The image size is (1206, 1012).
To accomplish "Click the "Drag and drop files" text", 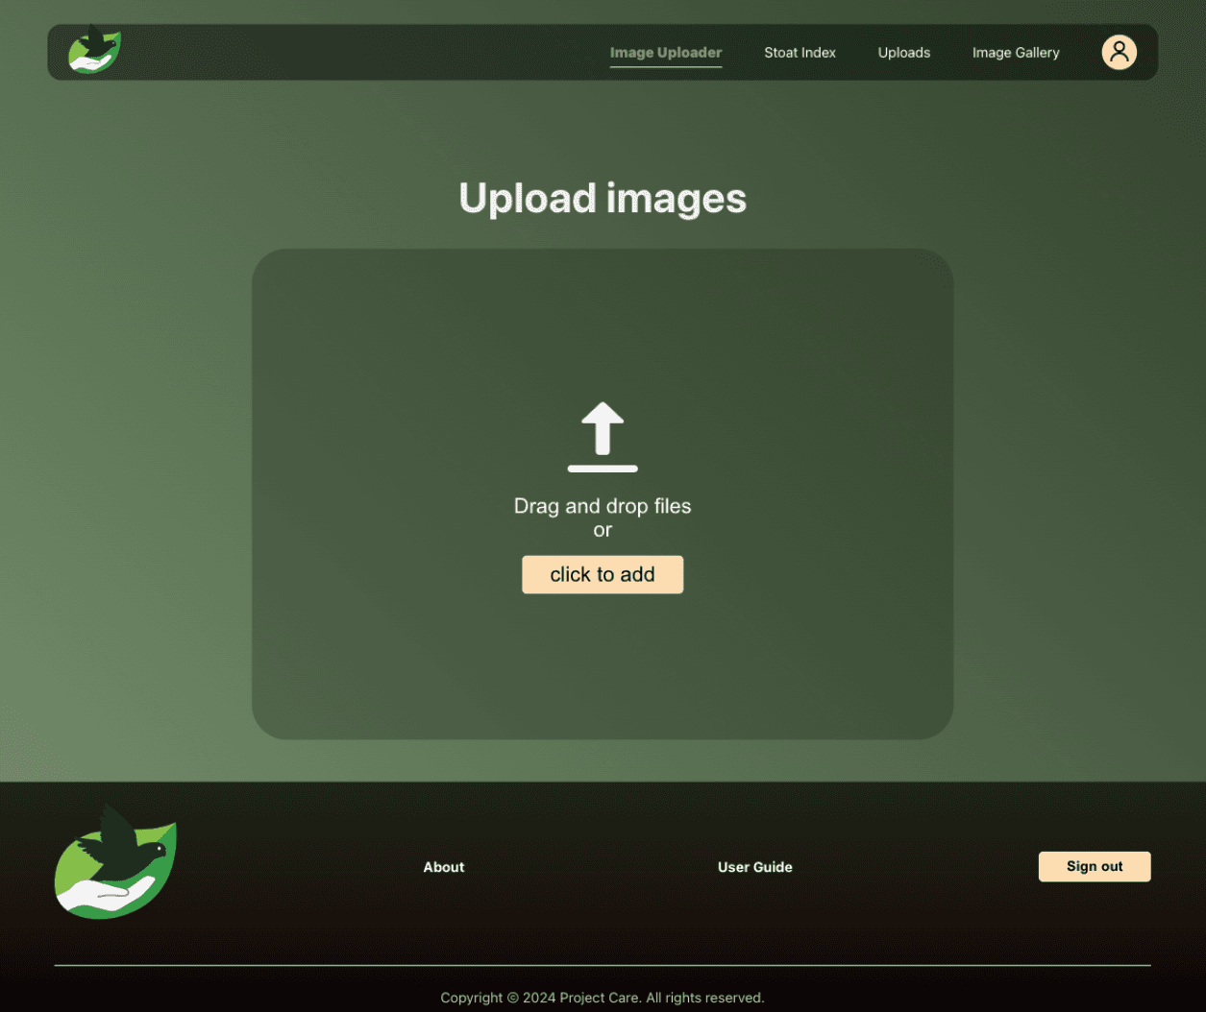I will point(603,506).
